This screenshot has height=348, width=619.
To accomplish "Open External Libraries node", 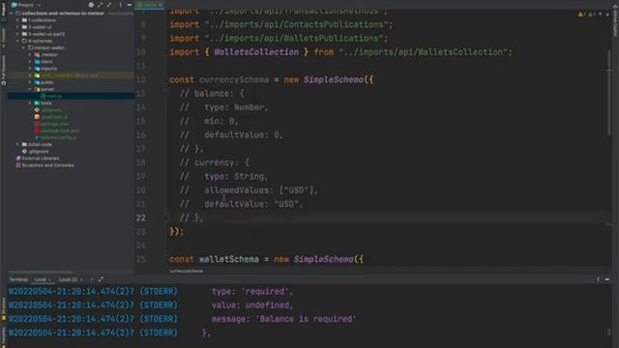I will [x=40, y=159].
